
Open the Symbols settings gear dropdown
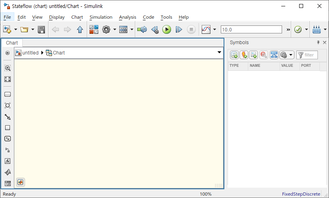(x=286, y=55)
